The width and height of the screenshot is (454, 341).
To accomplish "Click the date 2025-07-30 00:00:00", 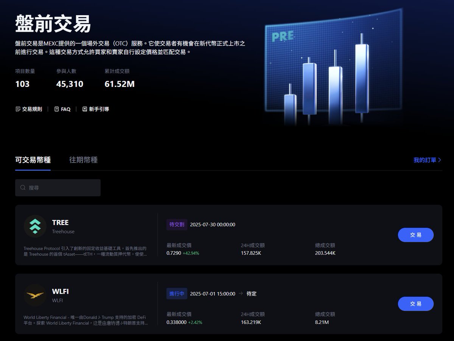I will (x=213, y=225).
